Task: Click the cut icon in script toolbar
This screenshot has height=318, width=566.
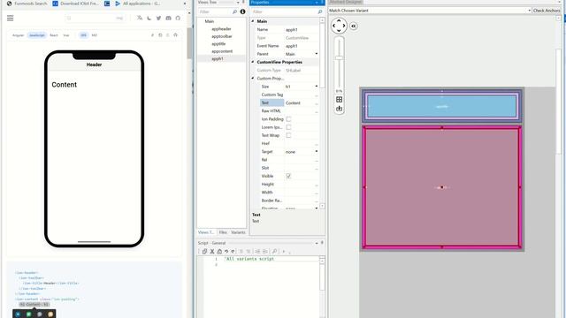Action: tap(212, 251)
